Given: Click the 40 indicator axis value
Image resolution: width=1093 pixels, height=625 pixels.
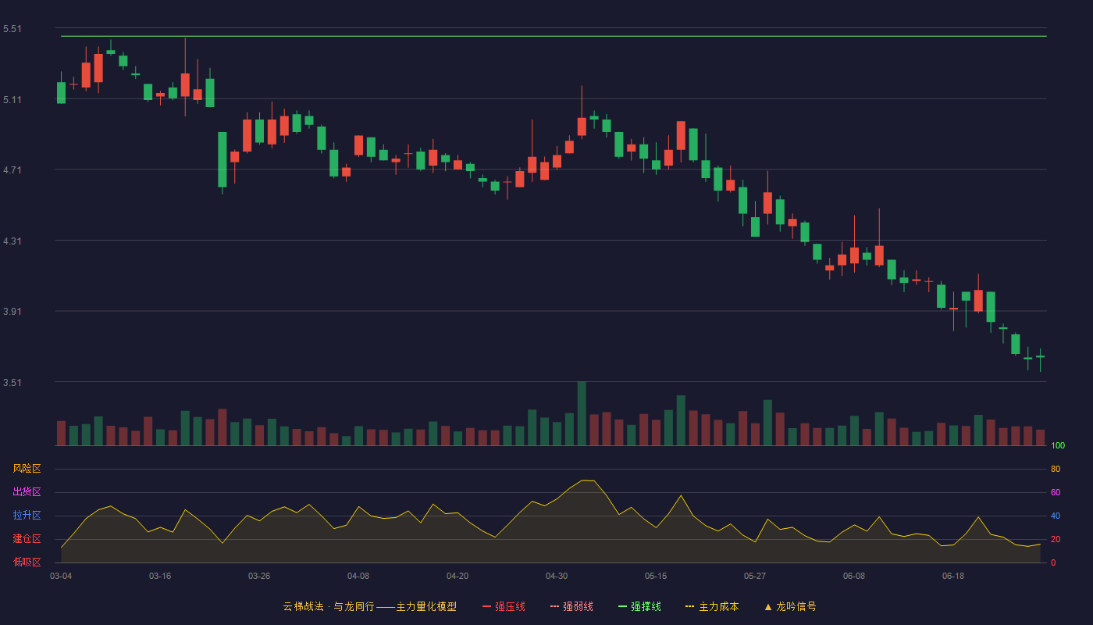Looking at the screenshot, I should [x=1056, y=516].
